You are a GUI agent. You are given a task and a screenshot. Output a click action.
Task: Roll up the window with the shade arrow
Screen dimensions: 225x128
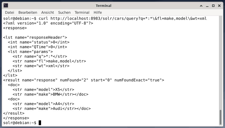201,6
